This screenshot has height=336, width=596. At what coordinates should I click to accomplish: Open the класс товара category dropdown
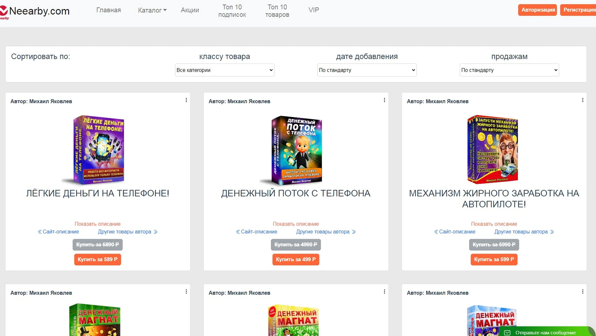224,70
